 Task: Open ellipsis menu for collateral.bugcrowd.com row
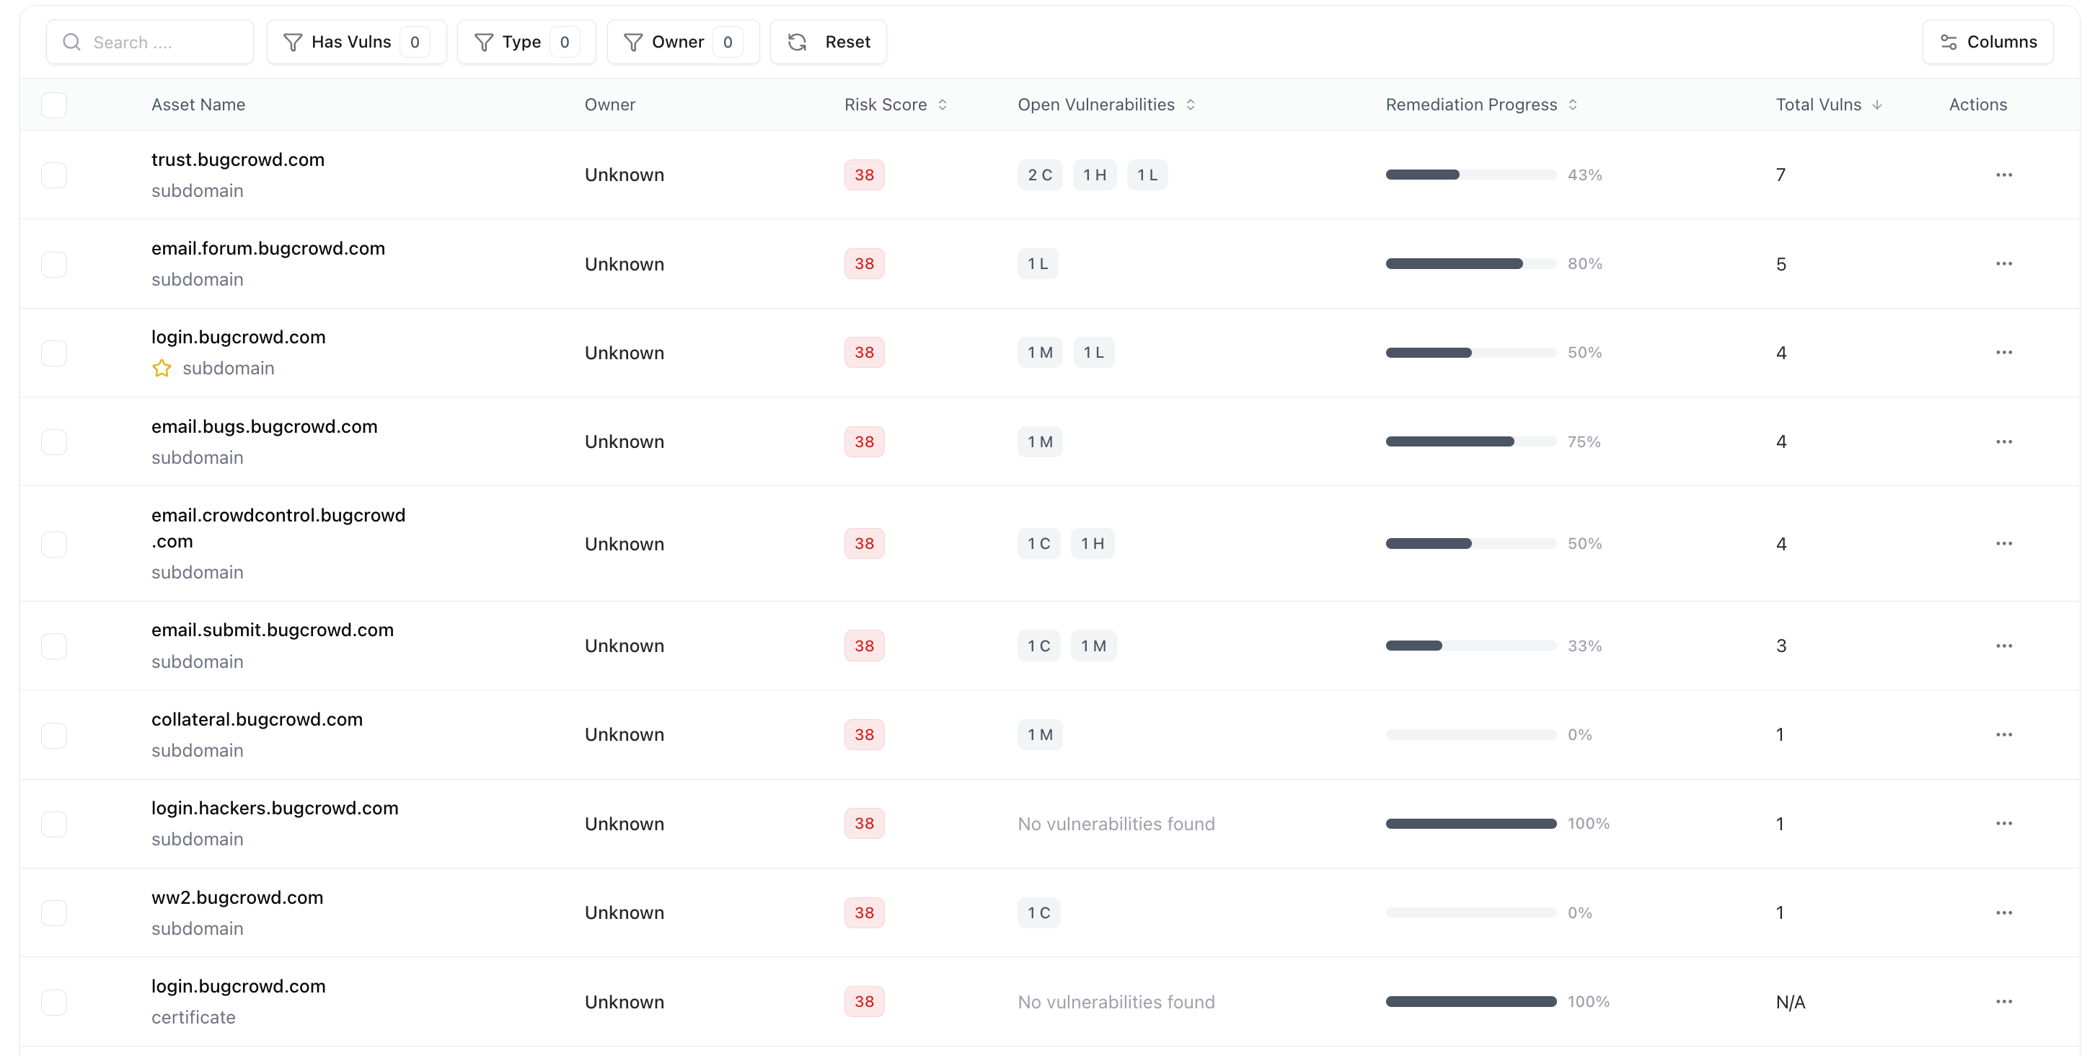[x=2003, y=734]
